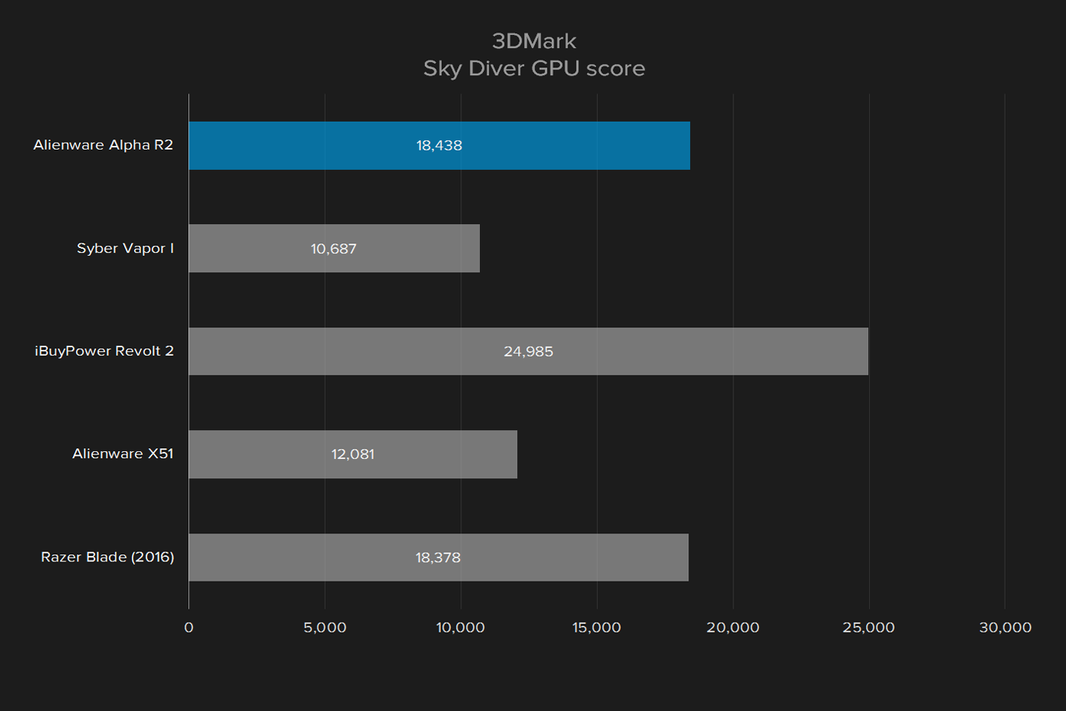This screenshot has height=711, width=1066.
Task: Click the 5,000 axis tick label
Action: click(325, 627)
